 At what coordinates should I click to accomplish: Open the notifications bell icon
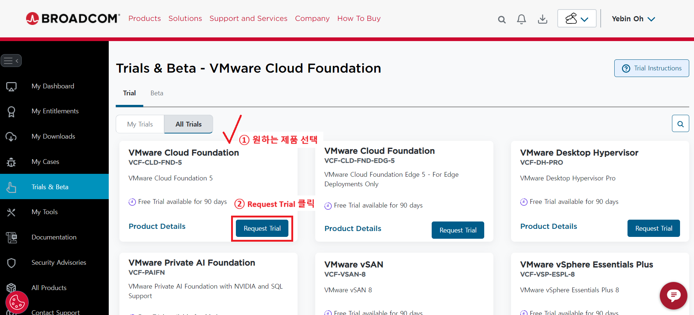(x=521, y=19)
